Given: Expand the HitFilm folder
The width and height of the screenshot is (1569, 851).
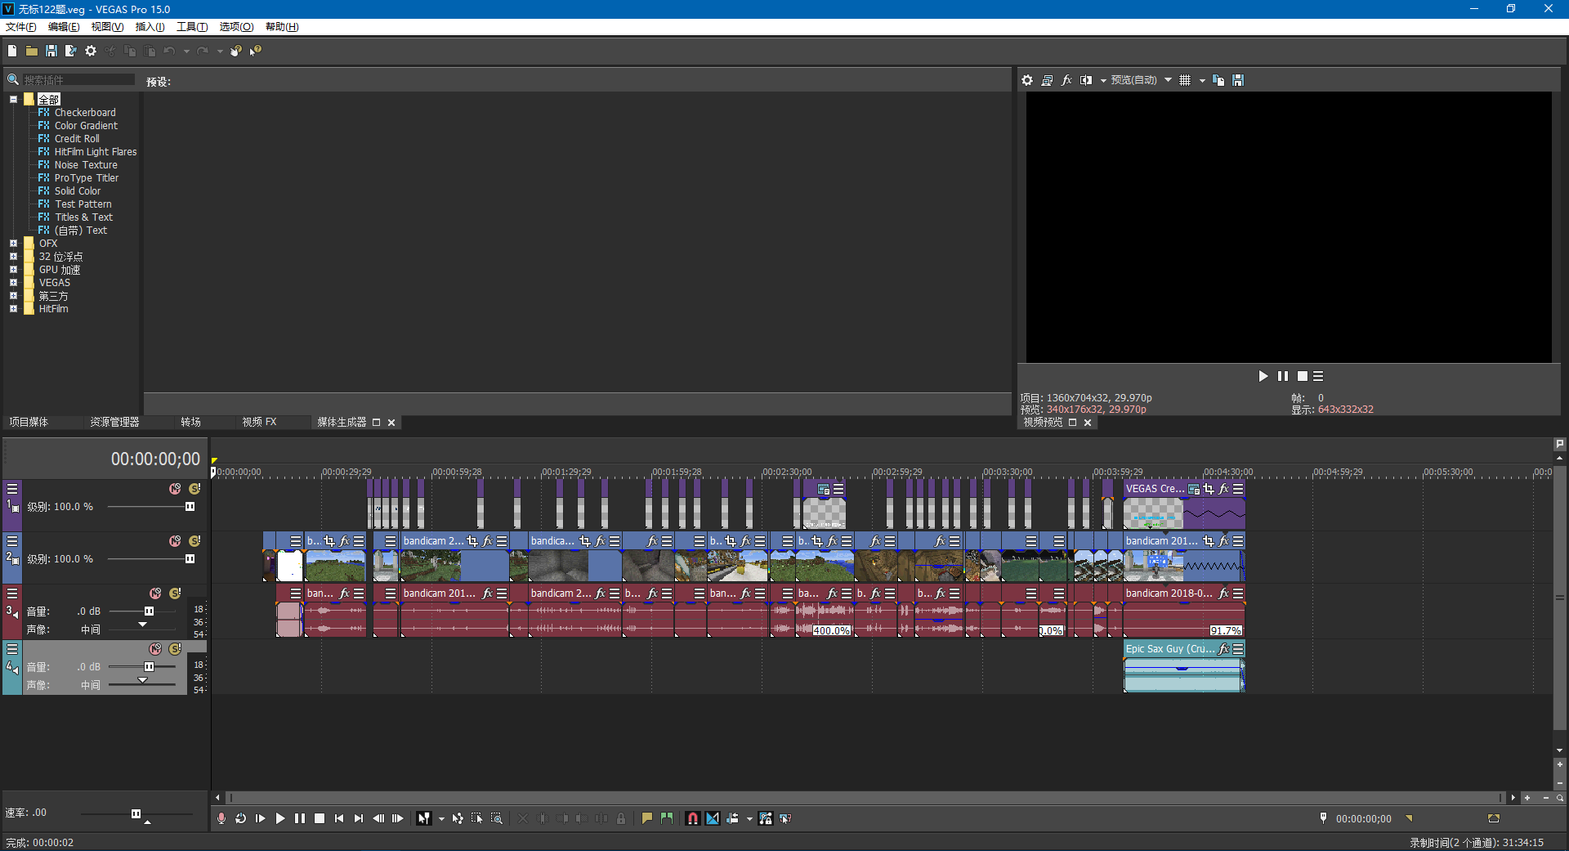Looking at the screenshot, I should tap(14, 309).
